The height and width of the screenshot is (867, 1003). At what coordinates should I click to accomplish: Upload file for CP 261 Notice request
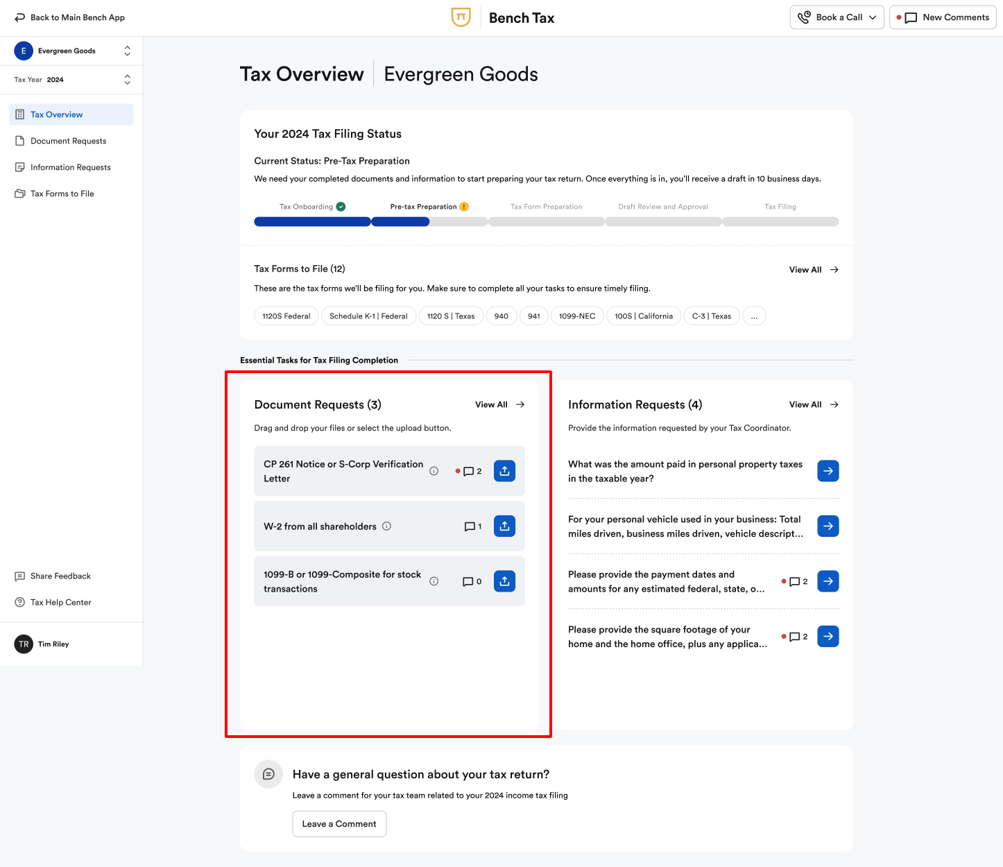(504, 471)
